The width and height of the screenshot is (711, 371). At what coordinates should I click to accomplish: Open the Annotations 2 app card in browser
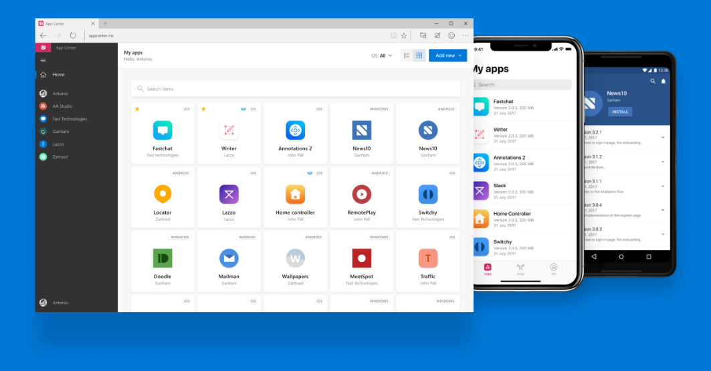(x=295, y=133)
